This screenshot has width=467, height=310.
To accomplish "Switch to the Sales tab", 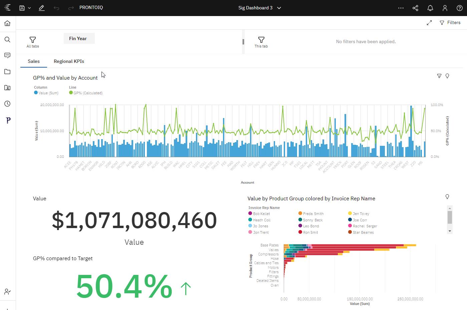I will [34, 61].
